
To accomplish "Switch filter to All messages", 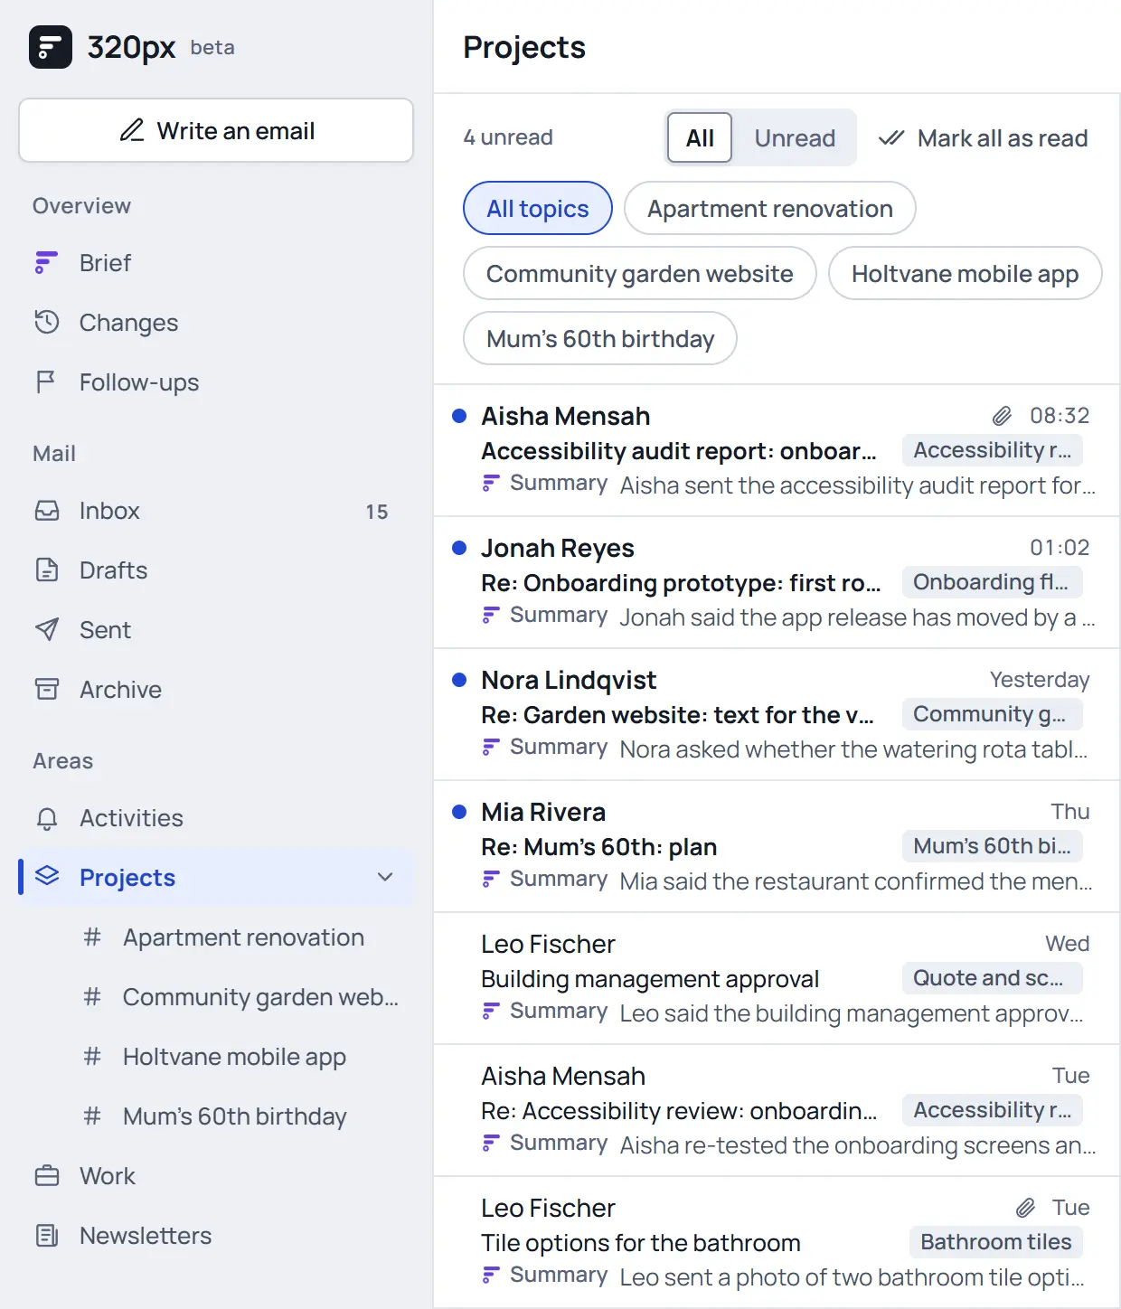I will pyautogui.click(x=700, y=137).
